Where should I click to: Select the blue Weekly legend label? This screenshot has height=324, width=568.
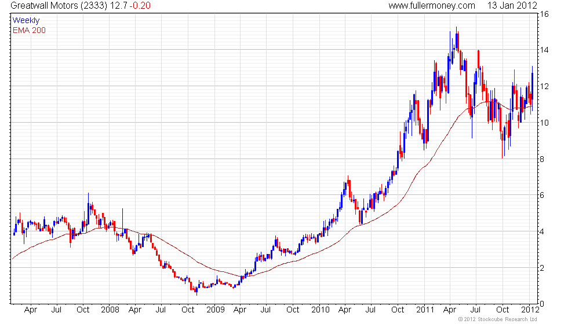tap(26, 21)
